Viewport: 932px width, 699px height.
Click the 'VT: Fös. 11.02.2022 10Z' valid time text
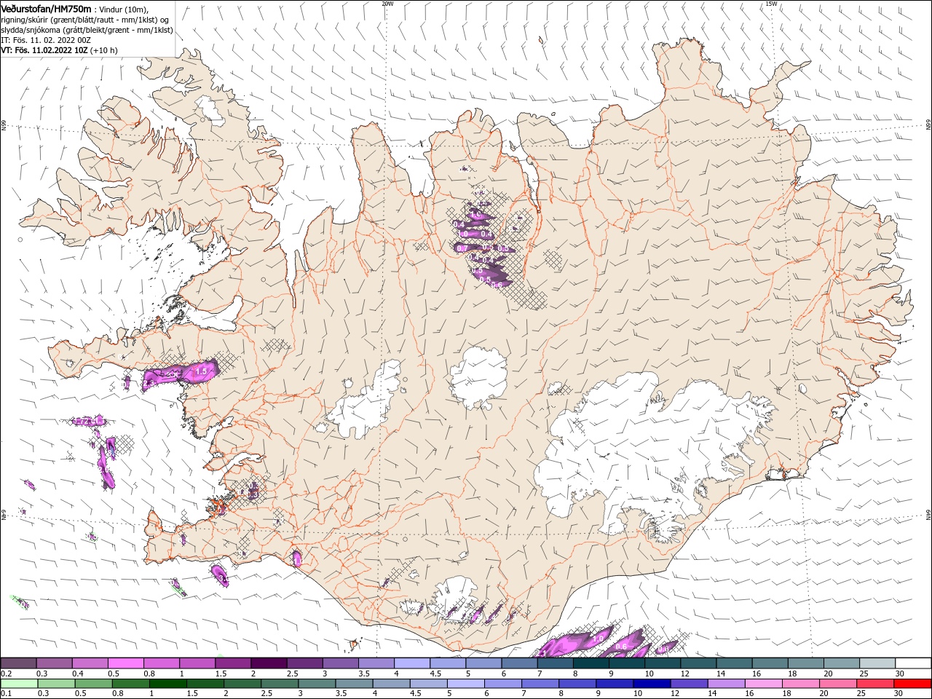point(44,50)
